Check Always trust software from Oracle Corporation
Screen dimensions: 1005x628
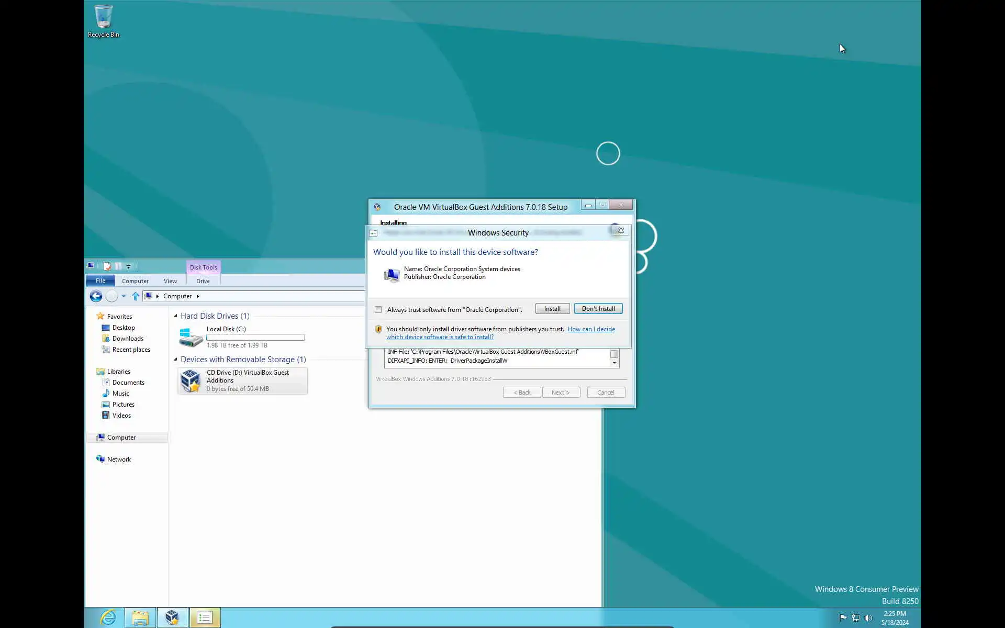378,310
